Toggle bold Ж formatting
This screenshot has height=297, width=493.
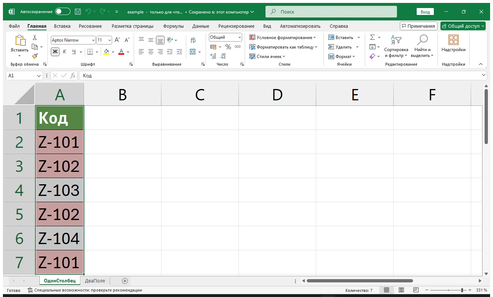55,52
